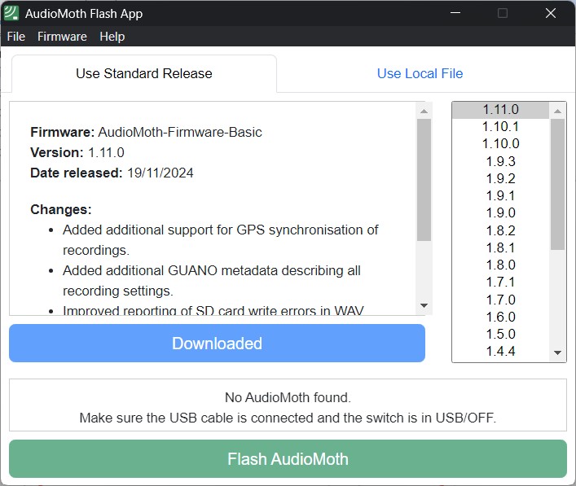Select firmware version 1.10.0
576x486 pixels.
pyautogui.click(x=501, y=143)
